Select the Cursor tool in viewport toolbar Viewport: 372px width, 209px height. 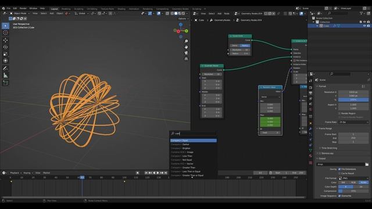tap(5, 33)
